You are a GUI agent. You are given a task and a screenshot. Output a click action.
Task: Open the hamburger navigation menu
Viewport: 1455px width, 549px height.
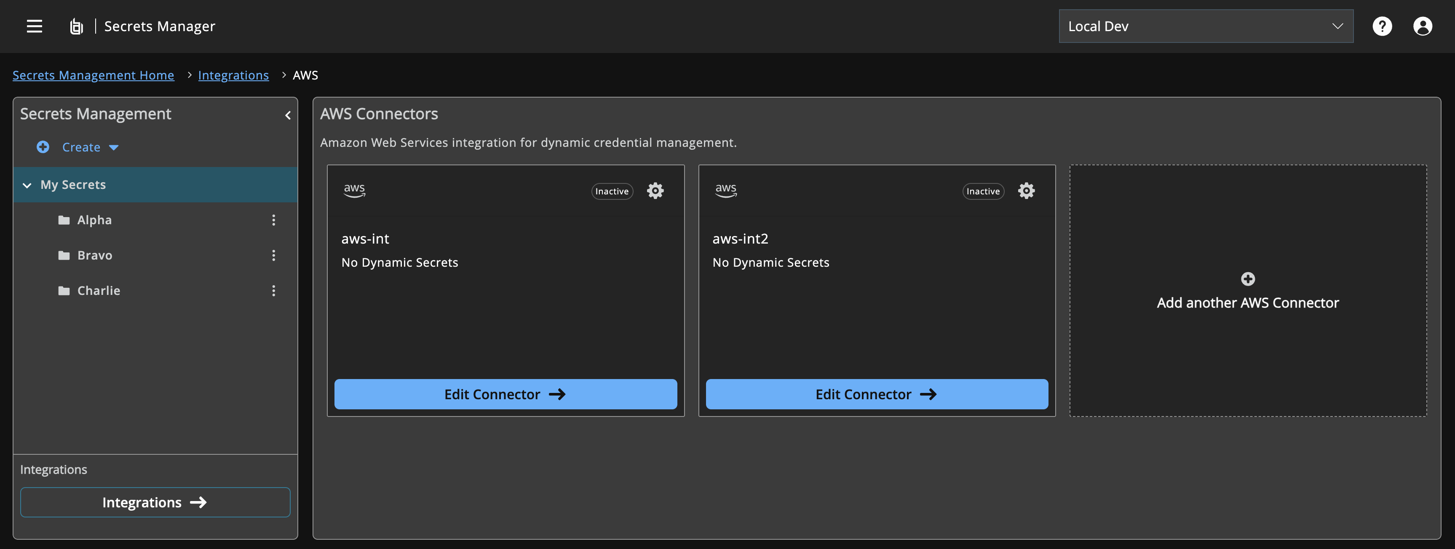point(35,27)
